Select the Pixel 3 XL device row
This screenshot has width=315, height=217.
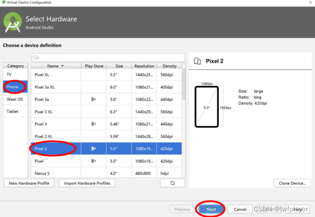[106, 112]
